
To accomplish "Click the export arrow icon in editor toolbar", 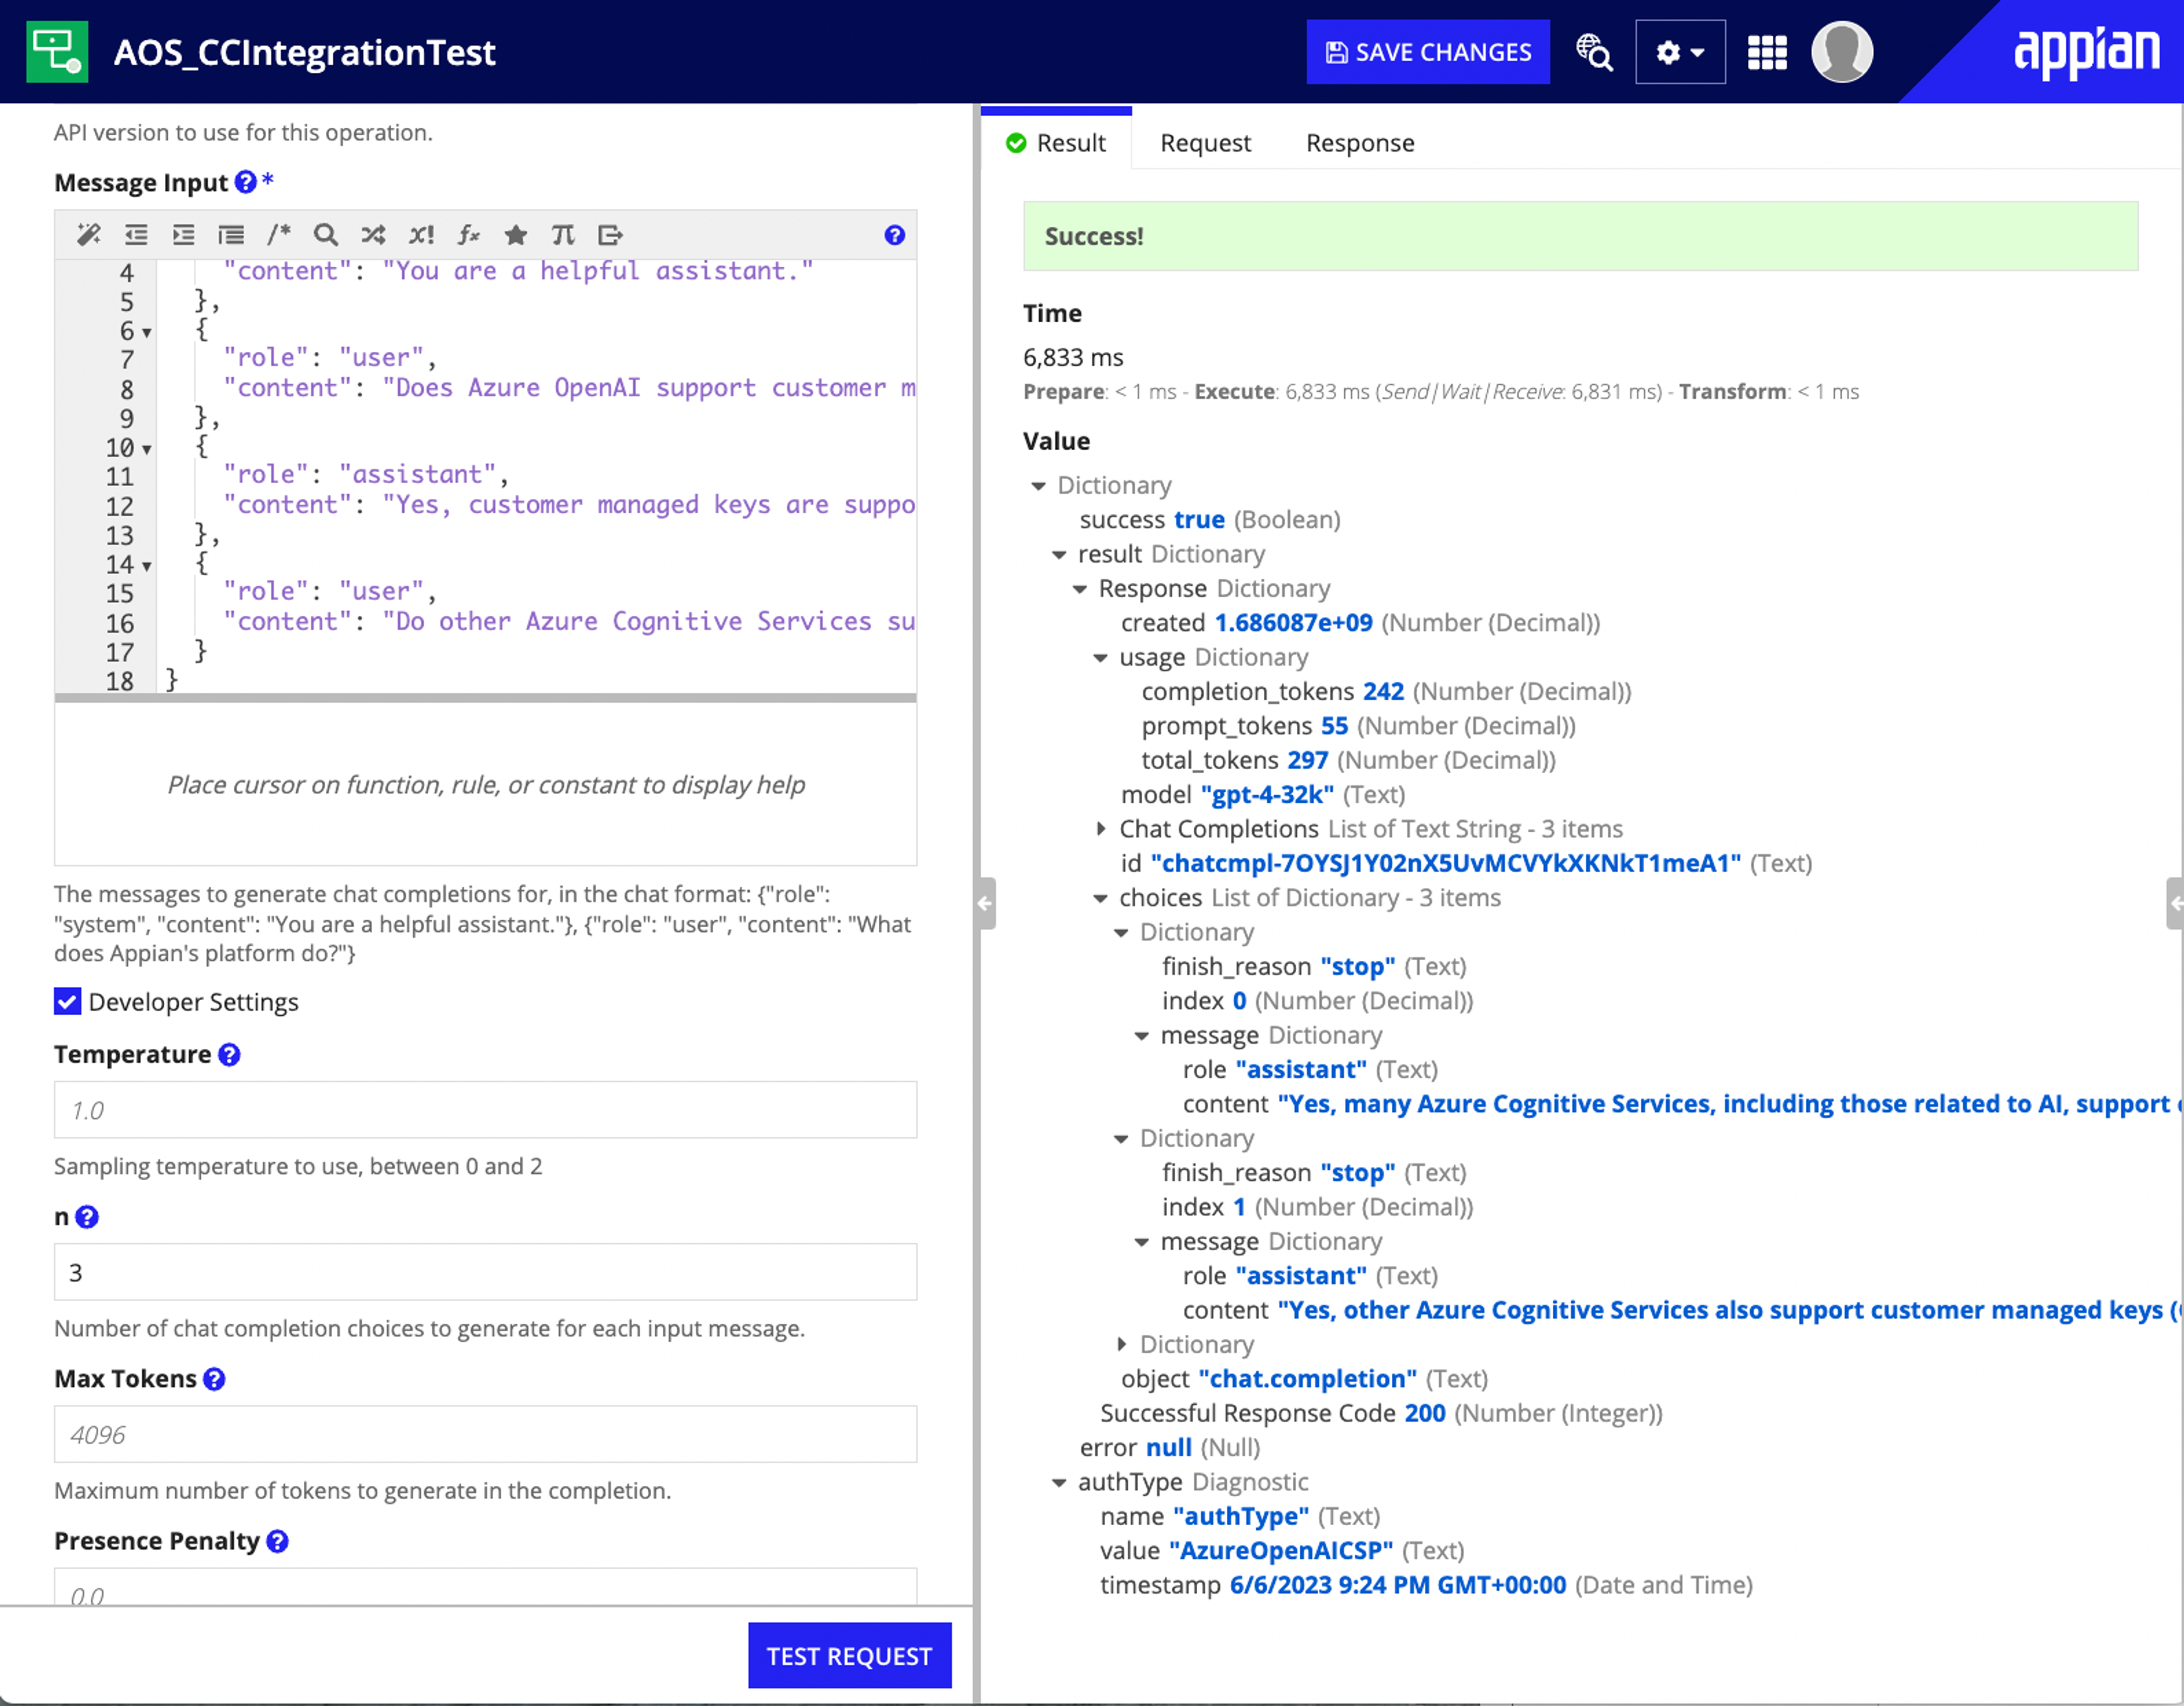I will [610, 235].
